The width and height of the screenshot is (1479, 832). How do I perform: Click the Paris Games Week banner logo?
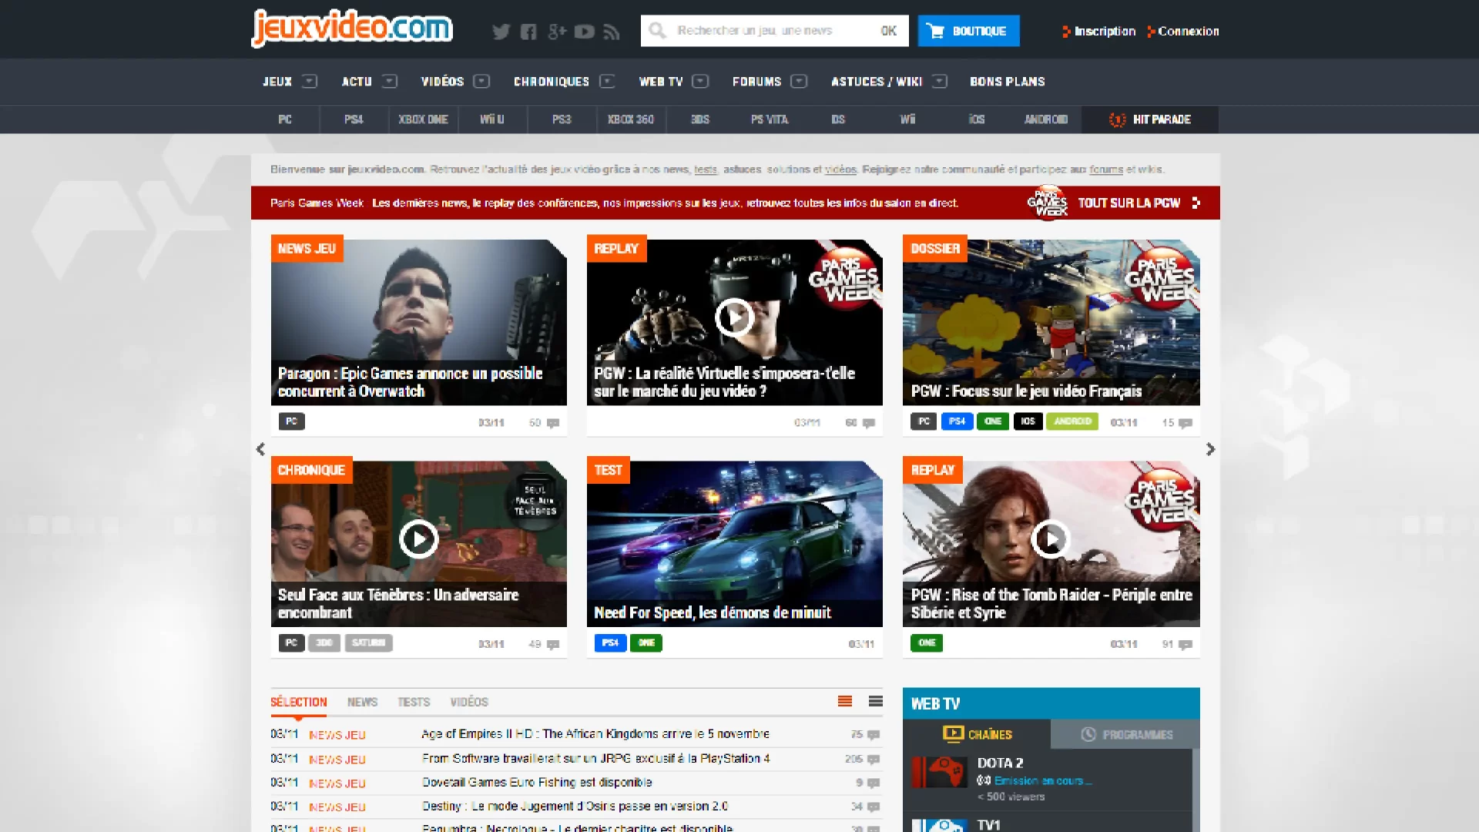(1047, 203)
